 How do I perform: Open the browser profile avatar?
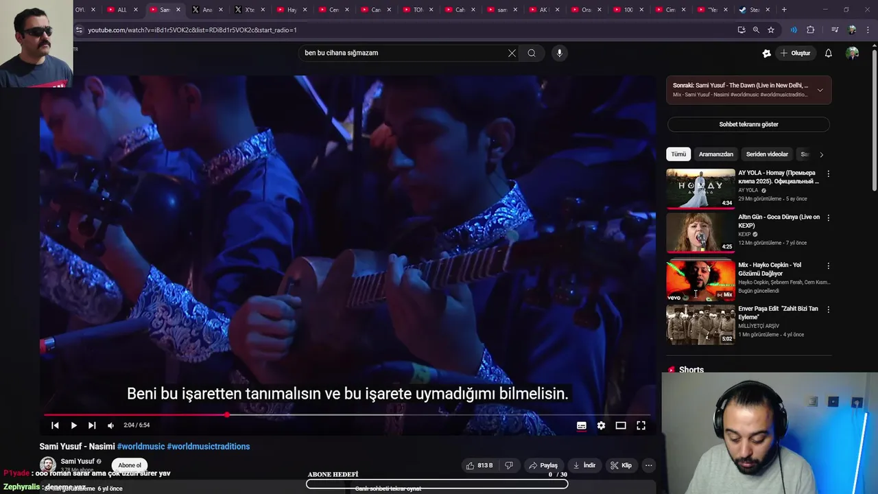tap(852, 30)
